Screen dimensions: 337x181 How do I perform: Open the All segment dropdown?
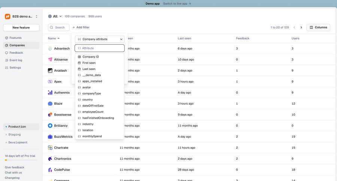[55, 16]
